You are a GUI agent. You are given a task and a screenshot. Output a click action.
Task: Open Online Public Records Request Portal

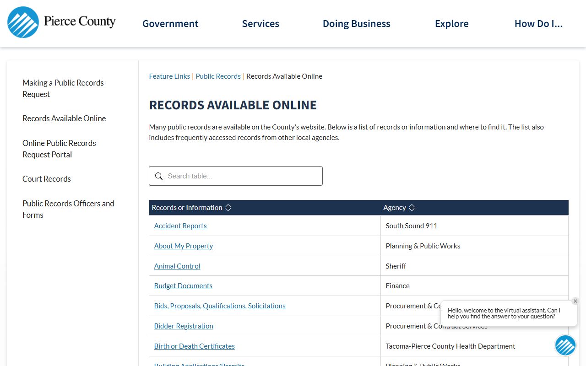[59, 149]
